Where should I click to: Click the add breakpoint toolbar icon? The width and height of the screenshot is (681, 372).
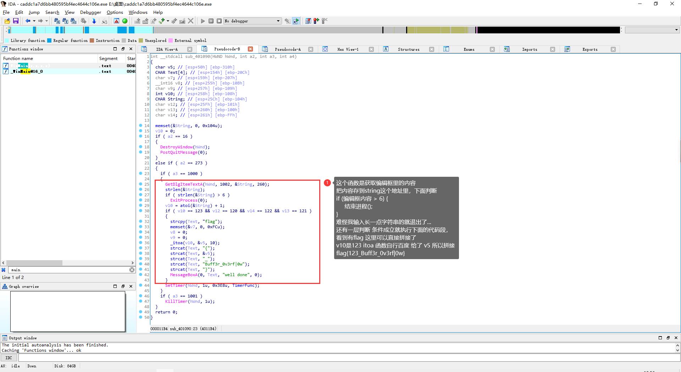pyautogui.click(x=316, y=21)
